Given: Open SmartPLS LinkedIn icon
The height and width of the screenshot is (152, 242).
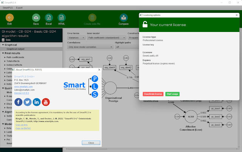Looking at the screenshot, I should click(x=37, y=102).
